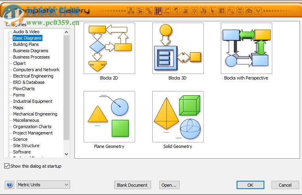Select Computers and Network category
Screen dimensions: 302x195
[x=36, y=70]
